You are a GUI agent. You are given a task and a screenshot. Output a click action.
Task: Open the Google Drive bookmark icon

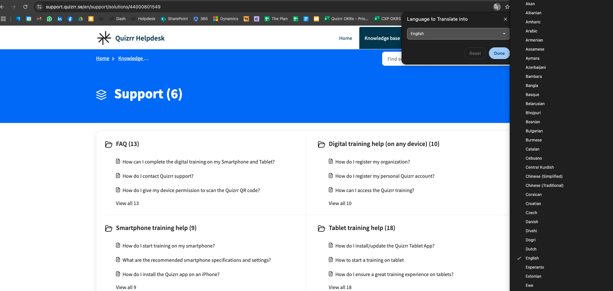coord(81,19)
